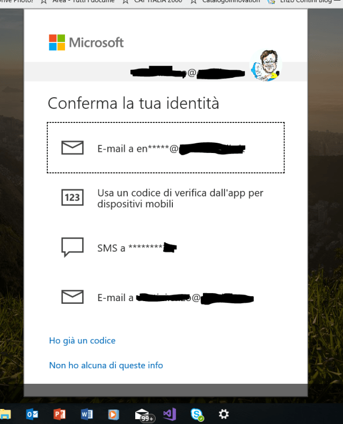343x424 pixels.
Task: Open File Explorer folder in the taskbar
Action: point(5,414)
